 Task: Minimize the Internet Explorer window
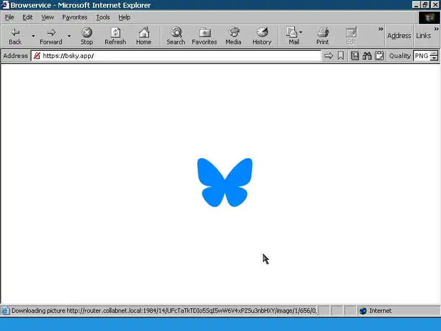(417, 5)
